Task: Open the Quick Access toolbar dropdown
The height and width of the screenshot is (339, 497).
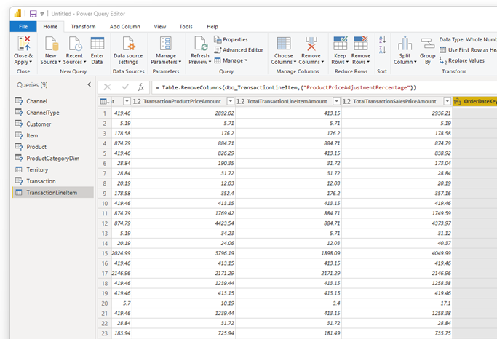Action: pos(41,14)
